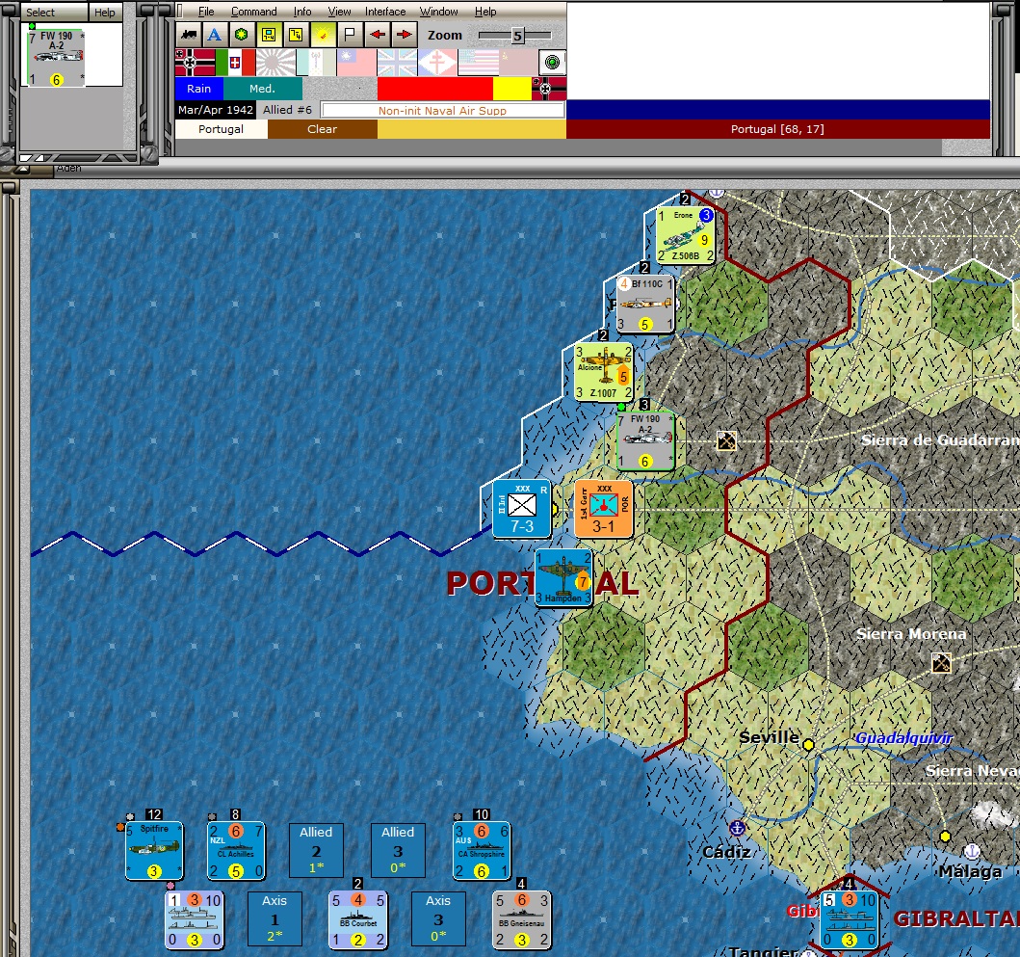This screenshot has width=1020, height=957.
Task: Click the red left arrow button
Action: [x=377, y=35]
